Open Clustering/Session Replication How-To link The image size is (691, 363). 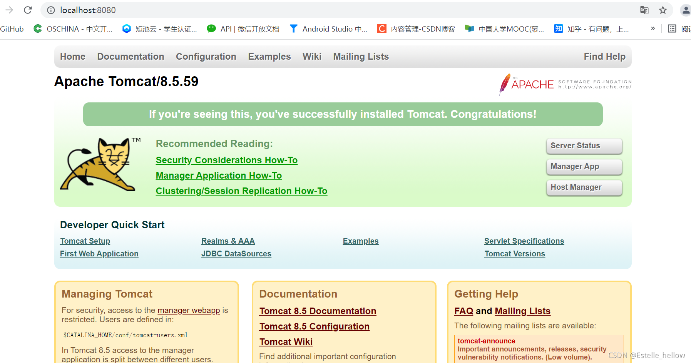241,191
